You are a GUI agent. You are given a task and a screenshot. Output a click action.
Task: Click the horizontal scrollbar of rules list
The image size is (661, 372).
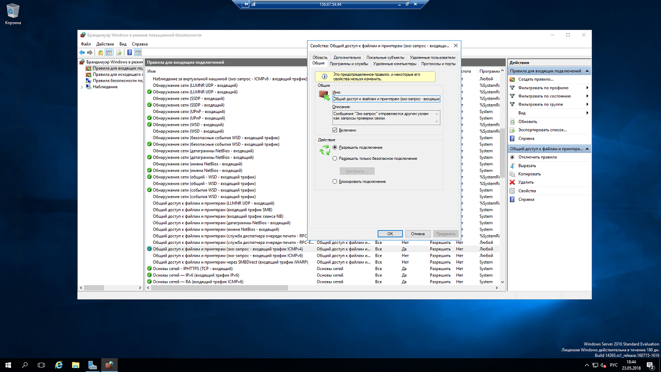coord(219,288)
